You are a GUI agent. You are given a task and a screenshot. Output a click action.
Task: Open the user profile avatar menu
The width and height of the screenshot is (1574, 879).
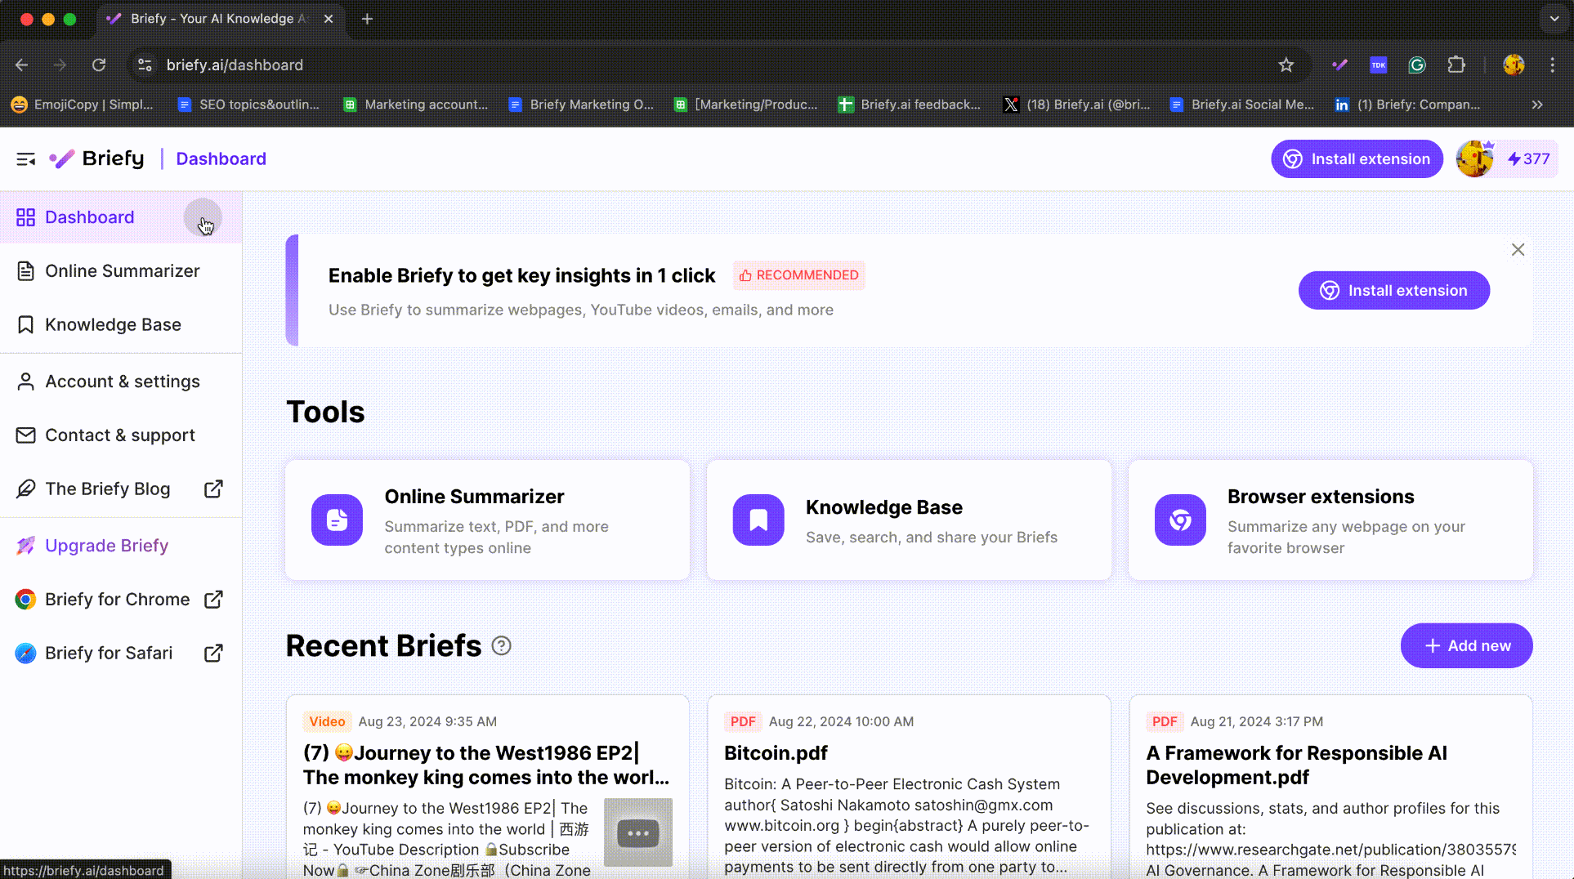(1475, 158)
